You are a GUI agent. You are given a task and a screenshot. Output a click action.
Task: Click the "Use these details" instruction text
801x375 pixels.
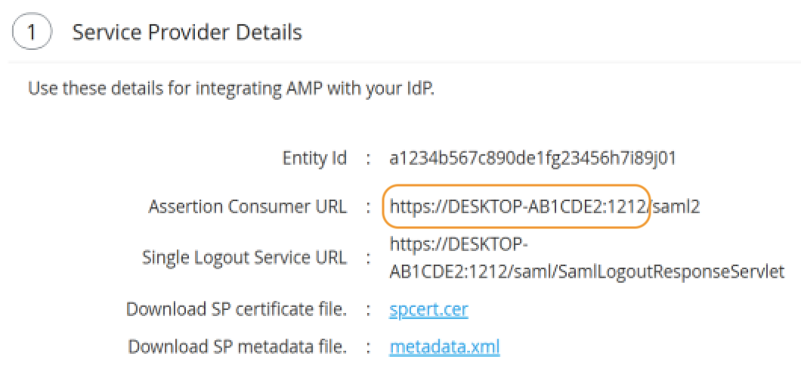point(230,89)
